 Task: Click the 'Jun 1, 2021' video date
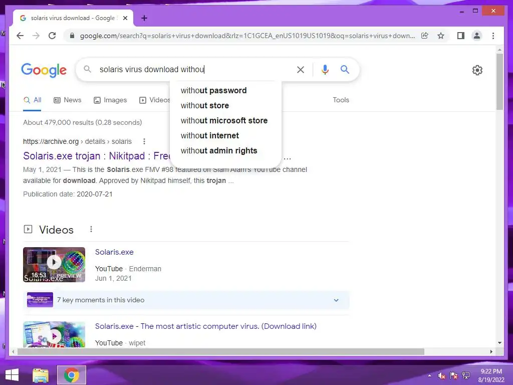(x=113, y=278)
